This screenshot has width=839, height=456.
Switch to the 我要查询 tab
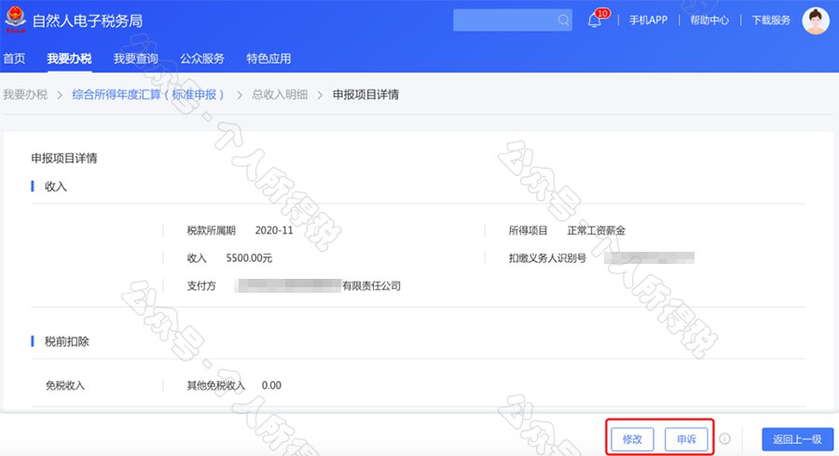point(135,59)
